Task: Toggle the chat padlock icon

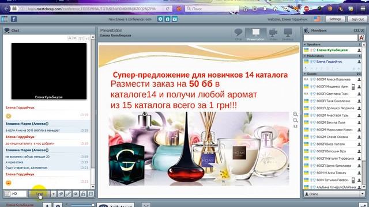Action: click(x=83, y=194)
